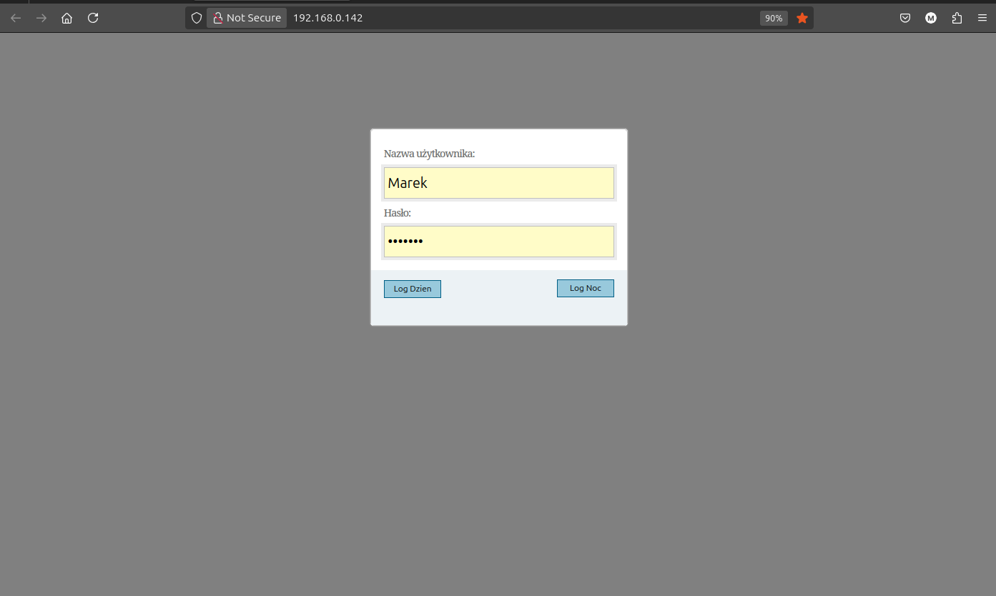This screenshot has width=996, height=596.
Task: Click the 'Nazwa użytkownika:' label
Action: click(429, 154)
